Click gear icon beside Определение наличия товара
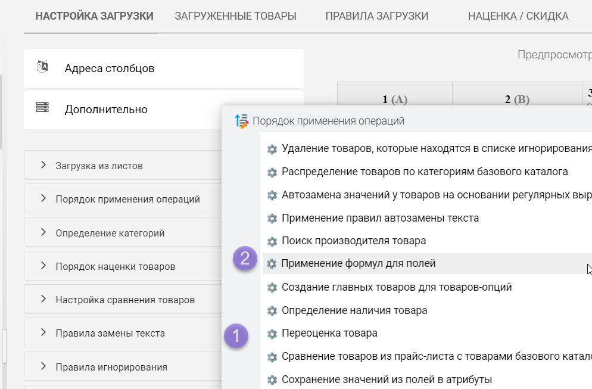Viewport: 592px width, 389px height. [x=272, y=311]
